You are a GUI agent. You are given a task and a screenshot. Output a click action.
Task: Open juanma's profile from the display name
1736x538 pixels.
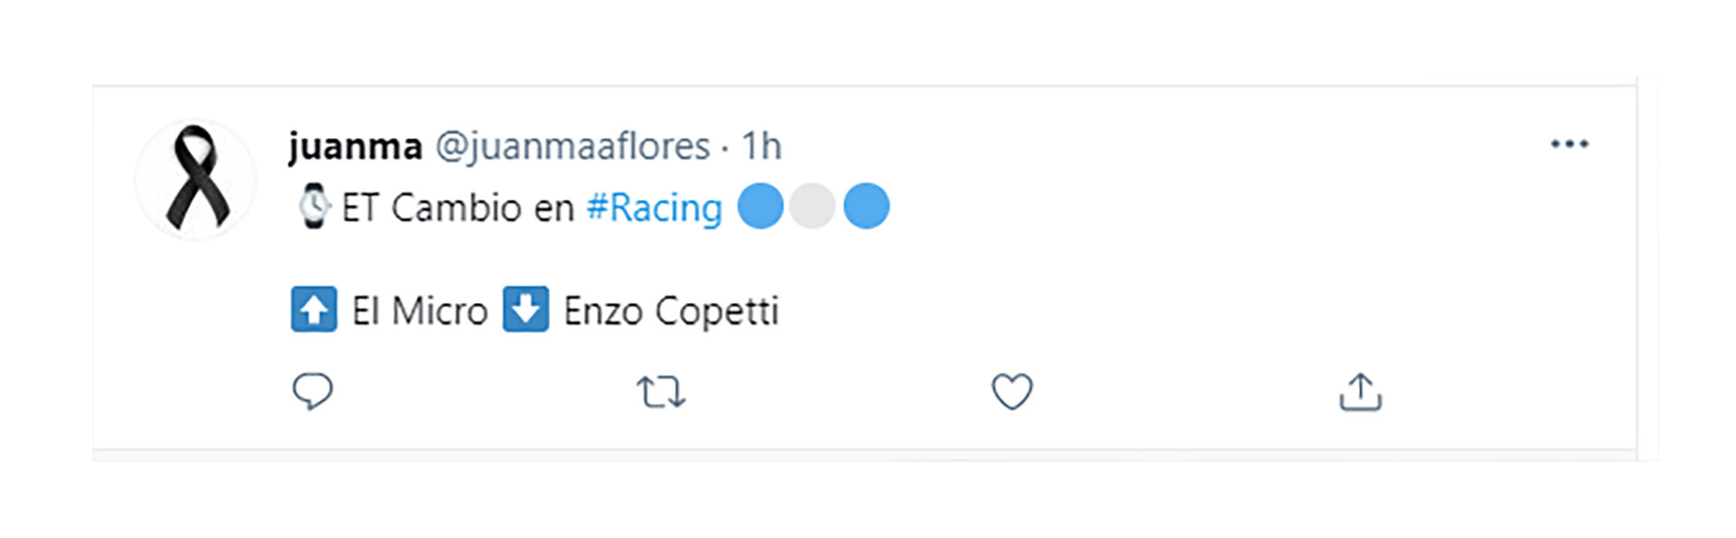tap(354, 146)
